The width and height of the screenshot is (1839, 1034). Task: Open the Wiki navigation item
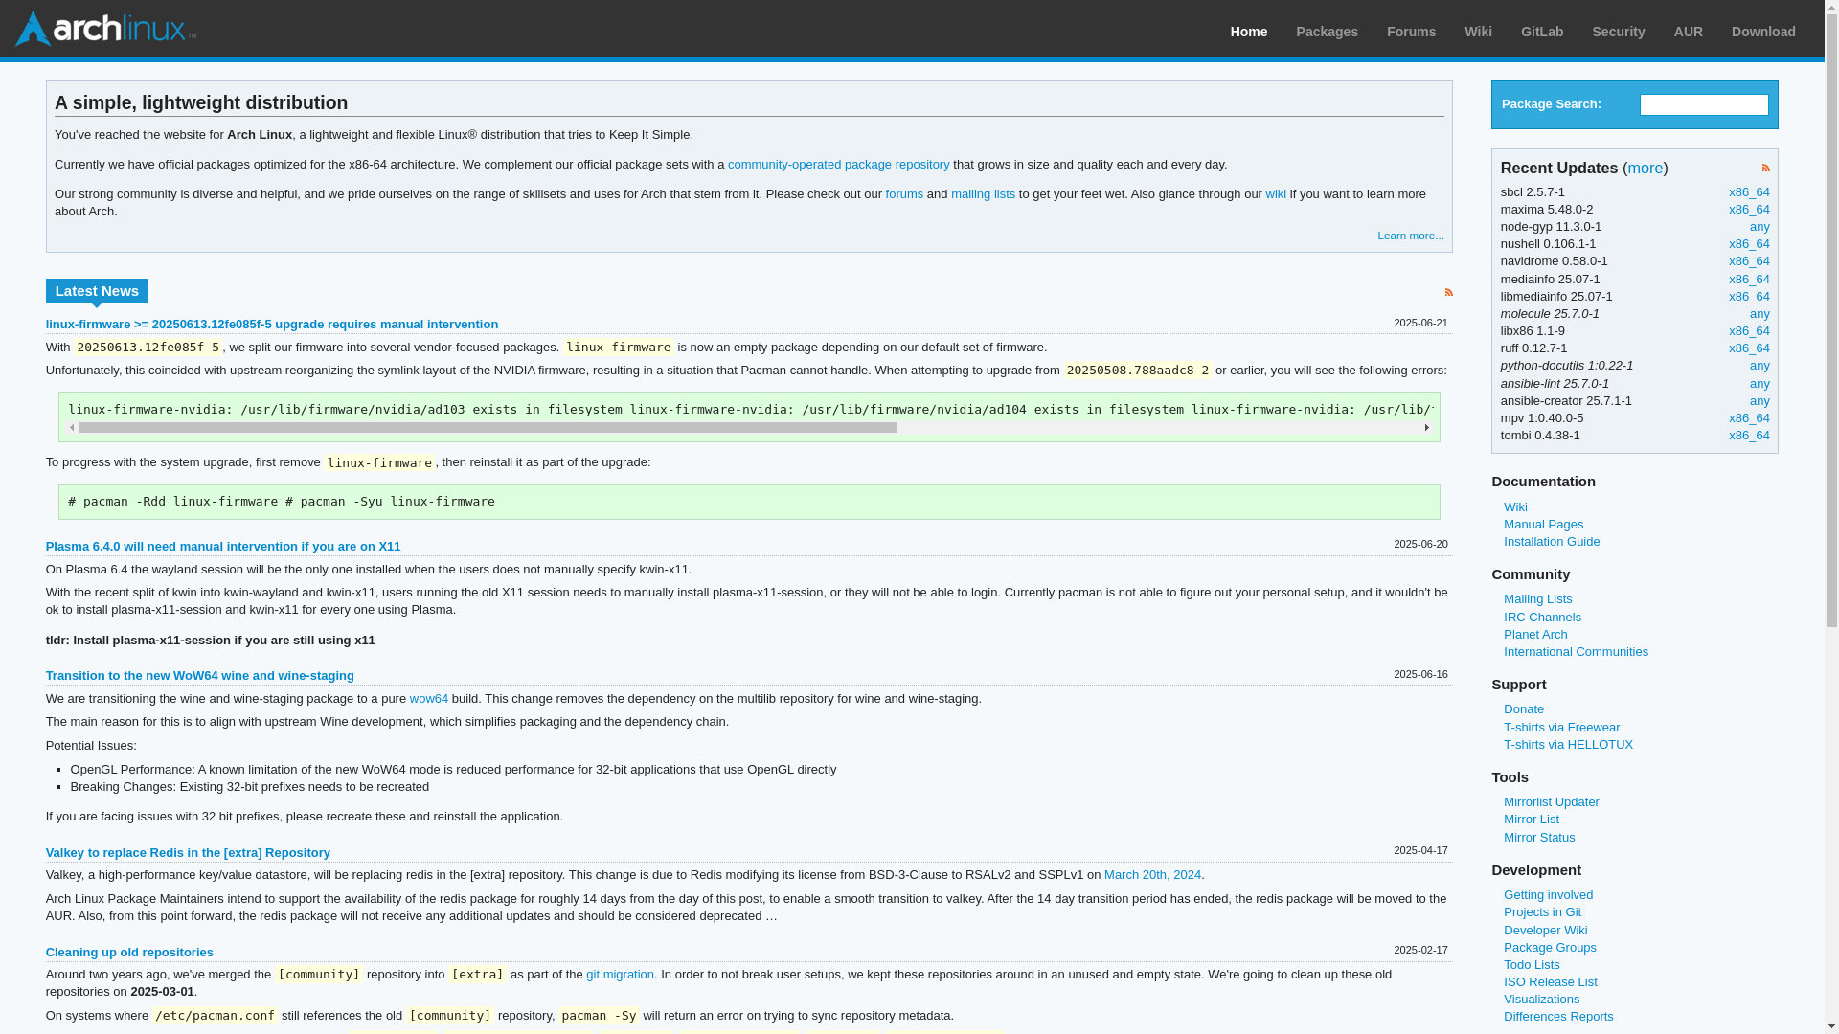(x=1478, y=32)
